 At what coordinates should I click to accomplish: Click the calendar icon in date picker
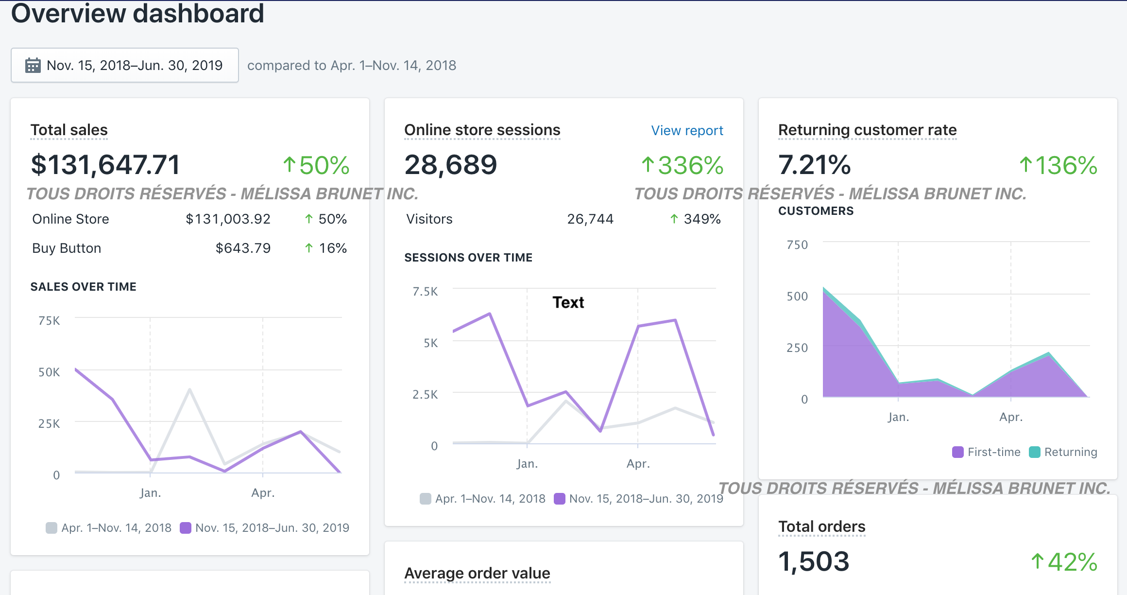pos(33,65)
